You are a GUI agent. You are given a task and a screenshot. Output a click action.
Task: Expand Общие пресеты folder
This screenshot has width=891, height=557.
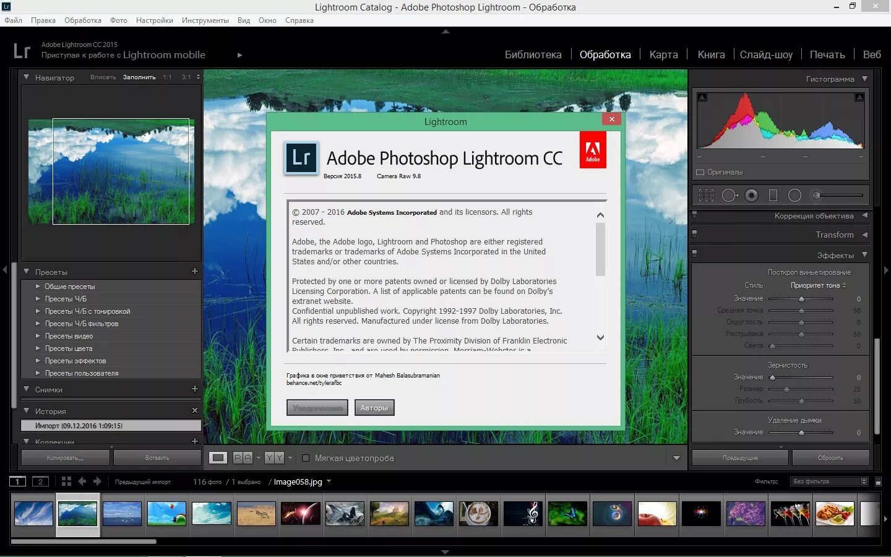tap(38, 287)
